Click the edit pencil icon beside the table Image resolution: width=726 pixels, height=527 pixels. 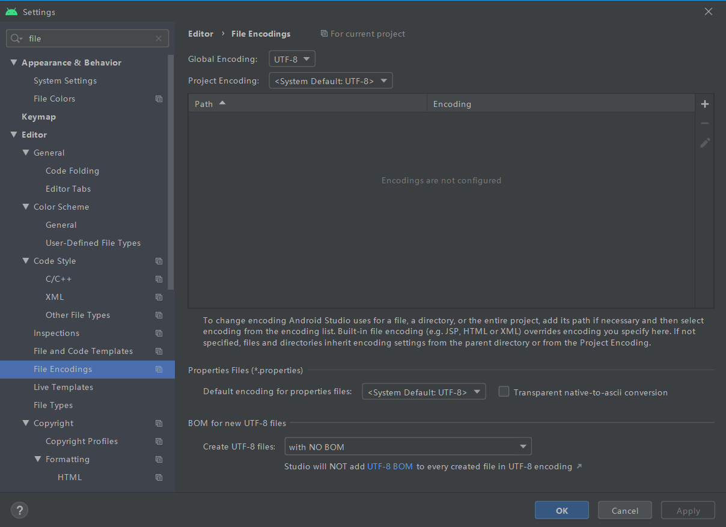[x=705, y=142]
